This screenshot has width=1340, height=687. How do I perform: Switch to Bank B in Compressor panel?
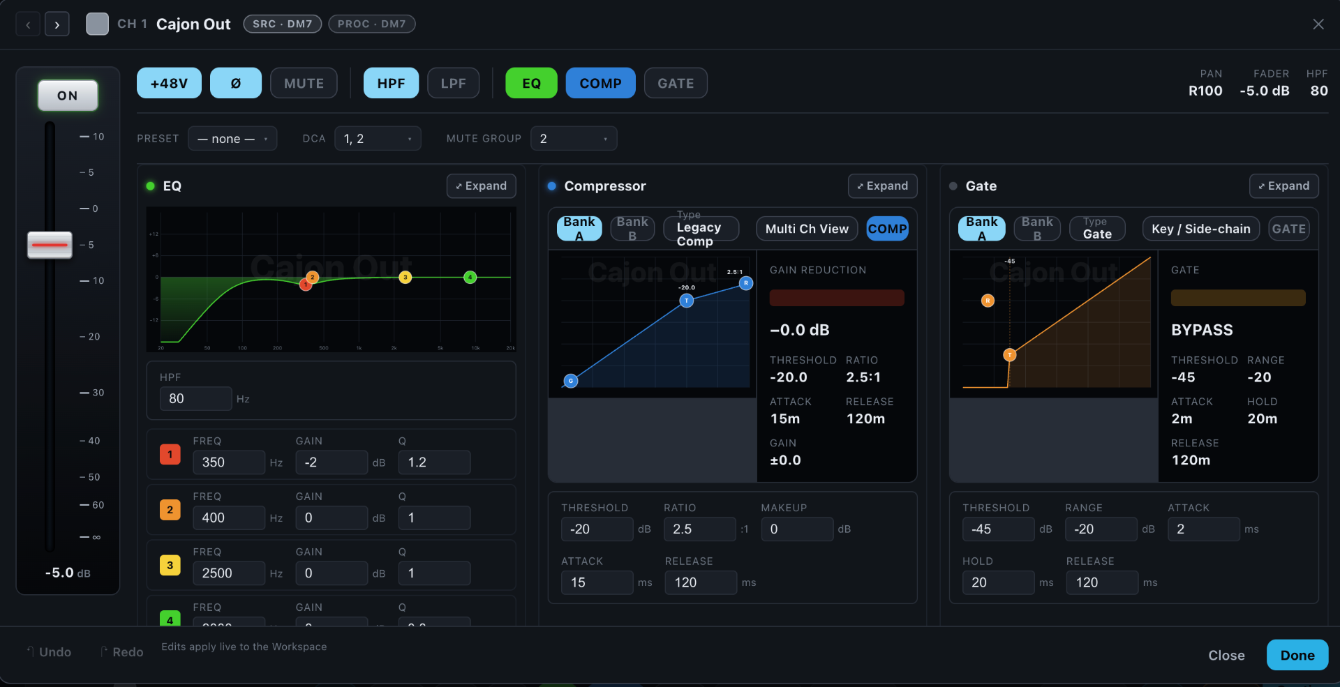(632, 229)
